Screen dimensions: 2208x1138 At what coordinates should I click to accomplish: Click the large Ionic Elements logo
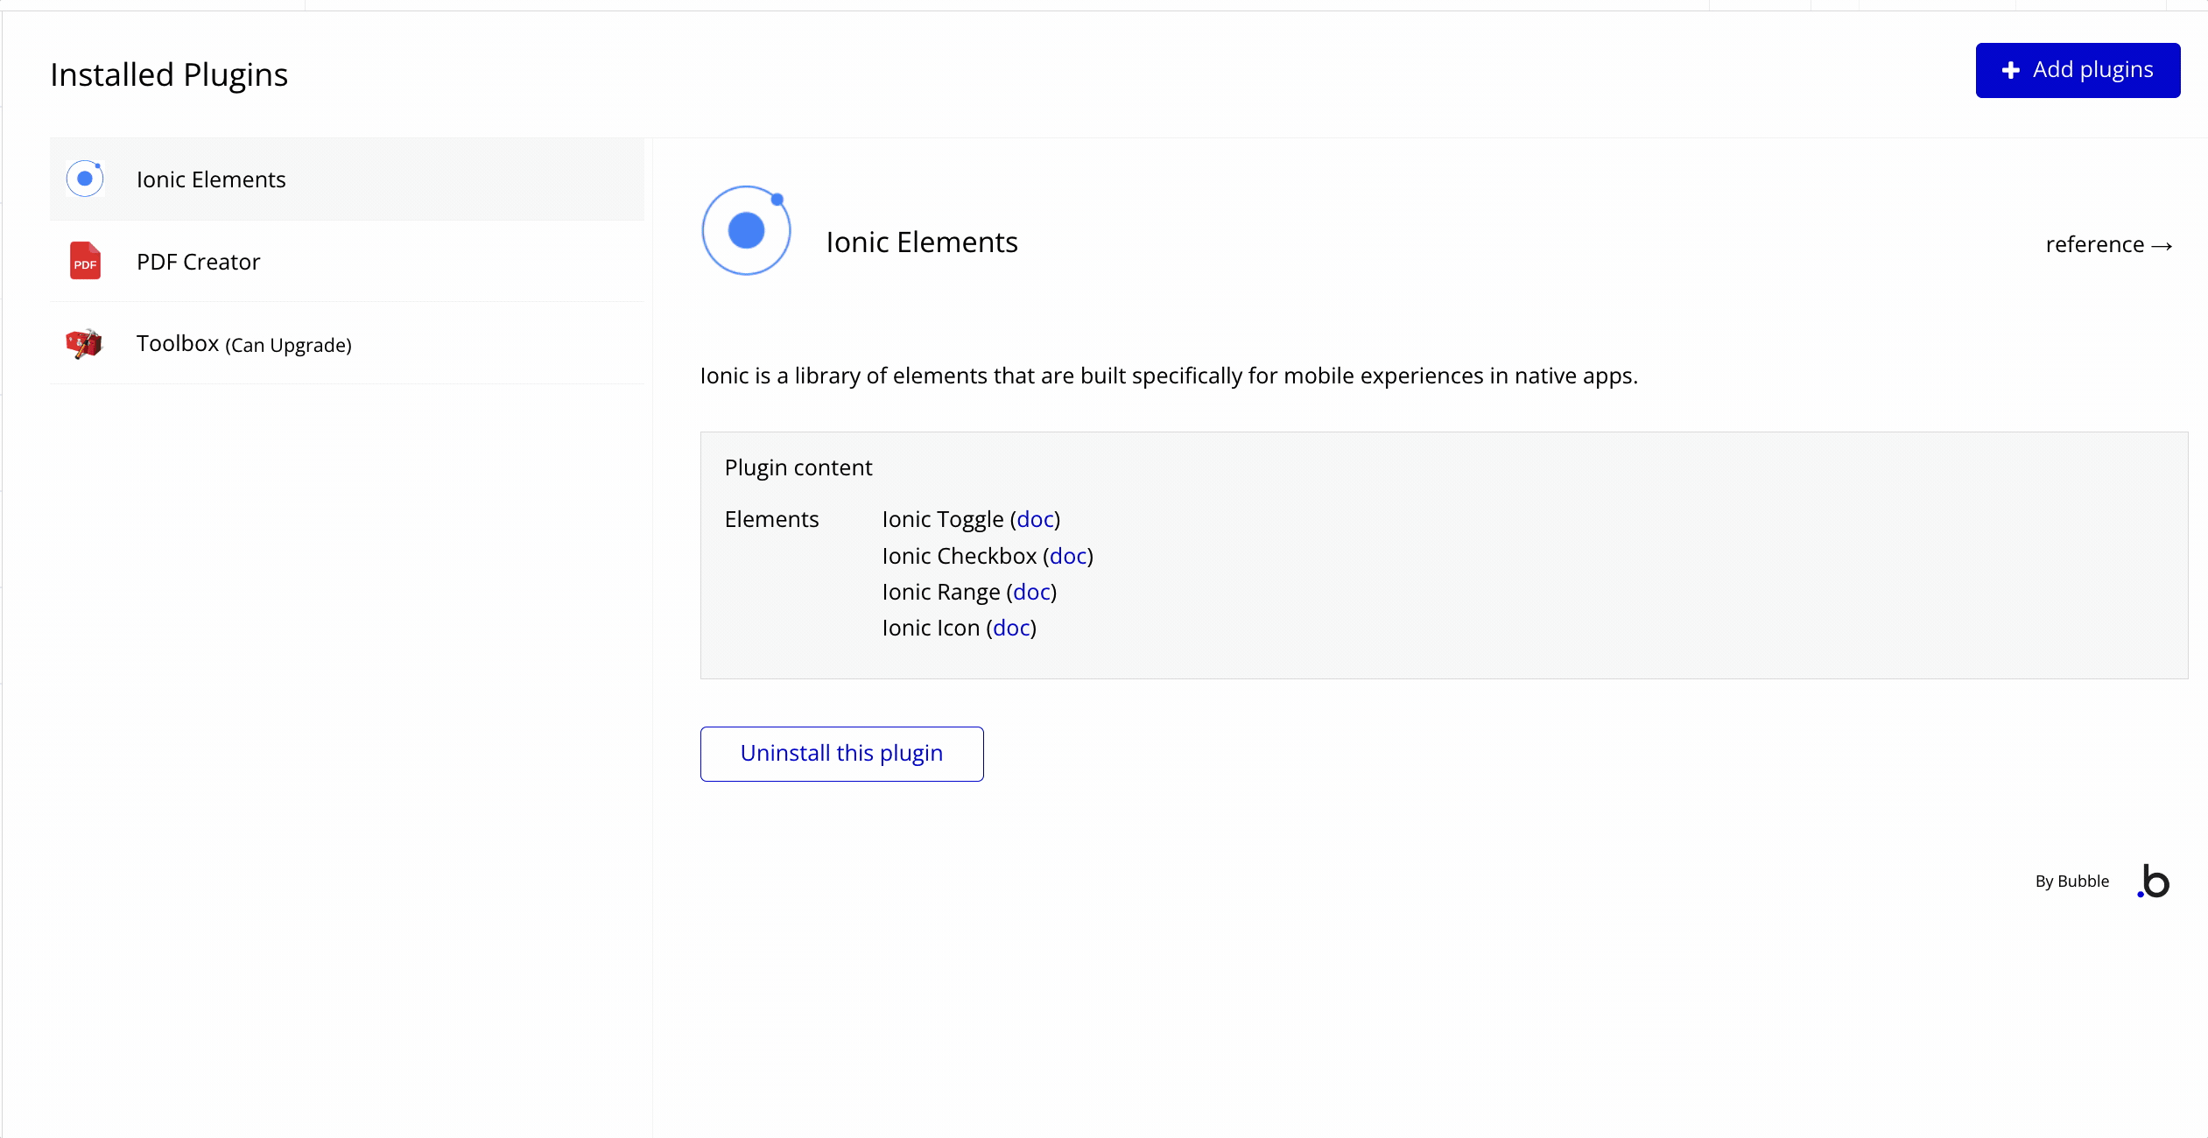[746, 230]
